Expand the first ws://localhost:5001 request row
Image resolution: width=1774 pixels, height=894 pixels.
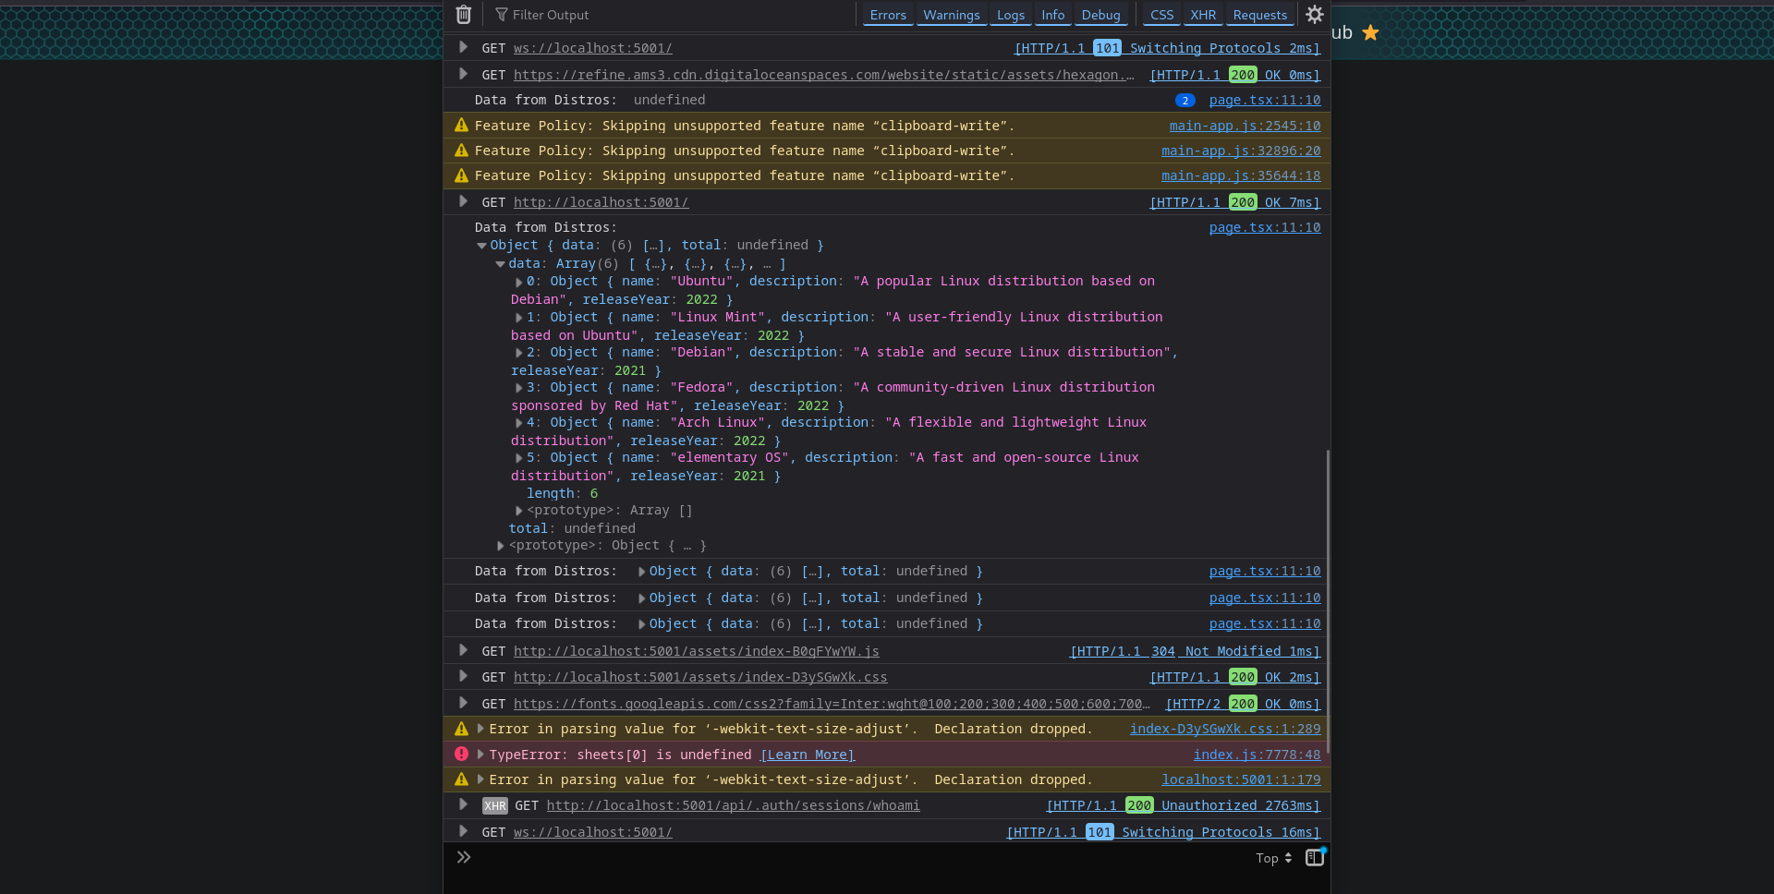click(463, 47)
